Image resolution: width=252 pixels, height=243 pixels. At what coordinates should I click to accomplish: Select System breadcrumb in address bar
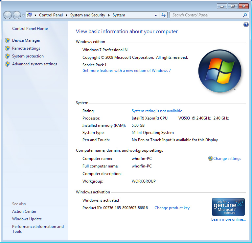119,15
